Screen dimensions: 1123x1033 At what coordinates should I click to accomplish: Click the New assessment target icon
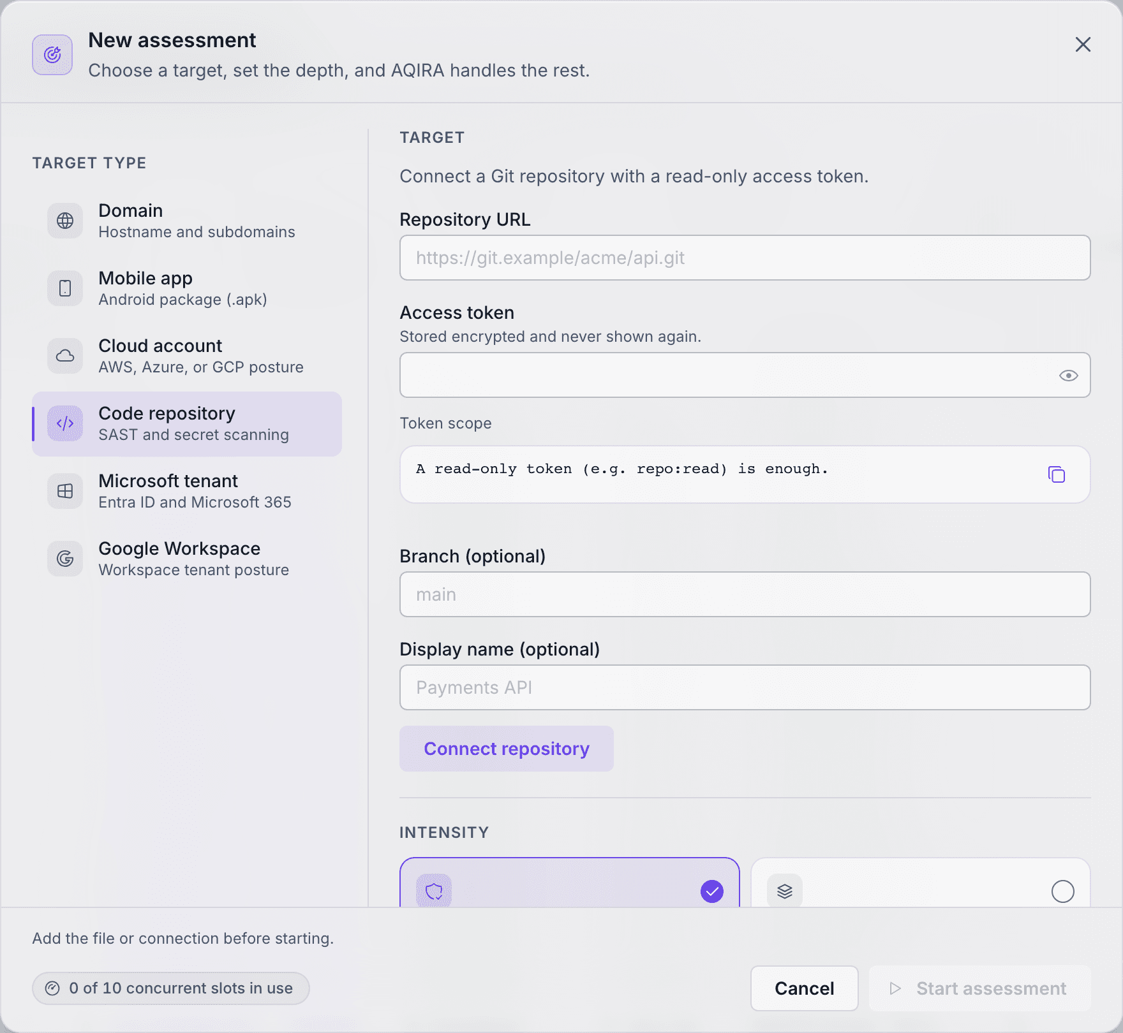[52, 55]
